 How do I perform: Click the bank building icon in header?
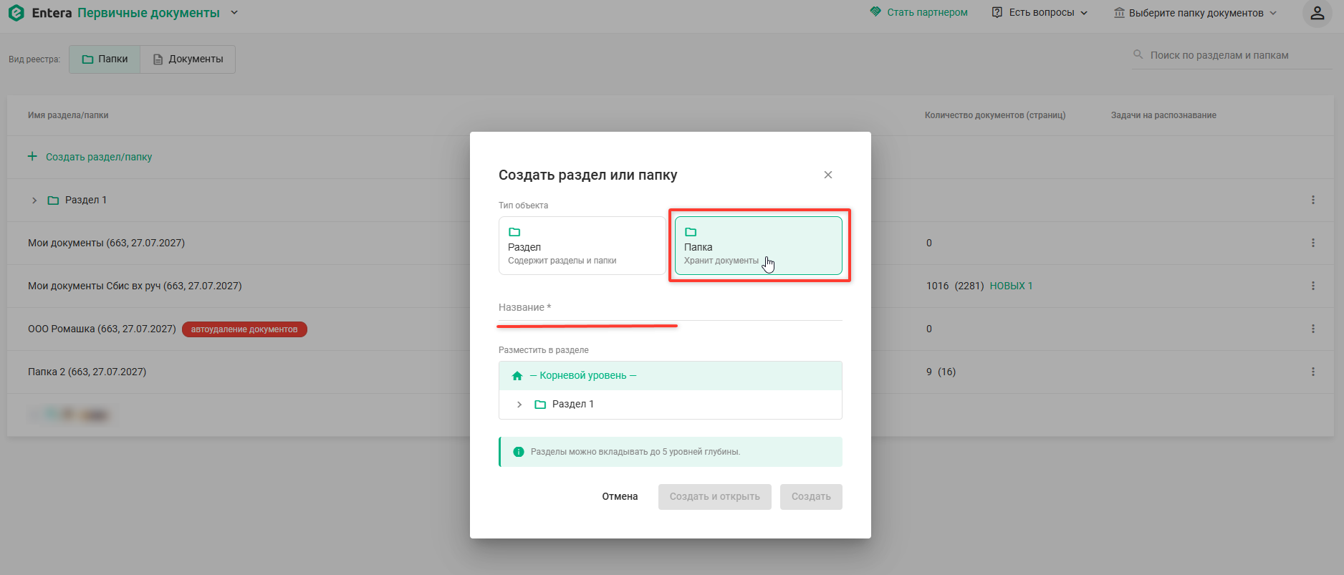(1119, 13)
